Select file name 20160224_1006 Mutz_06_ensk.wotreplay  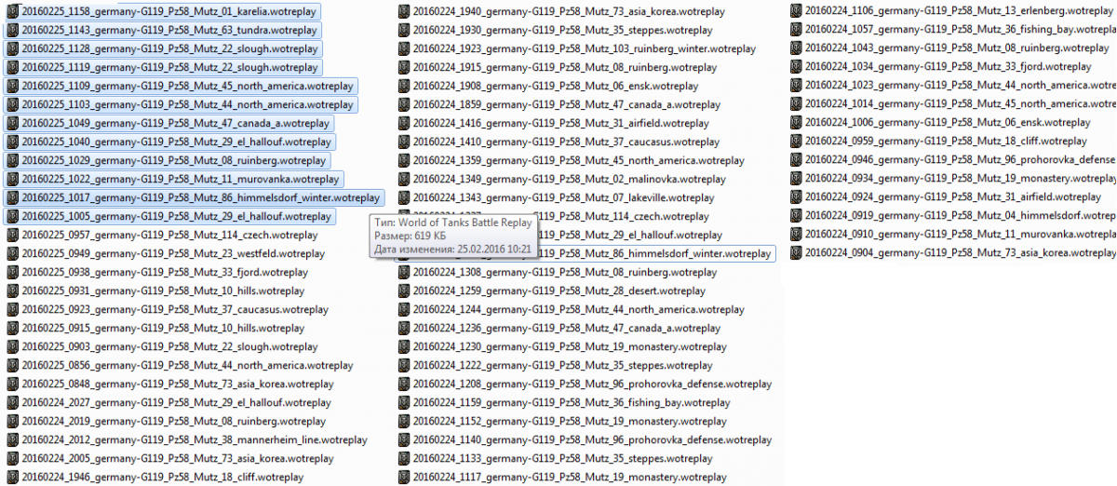pos(948,123)
